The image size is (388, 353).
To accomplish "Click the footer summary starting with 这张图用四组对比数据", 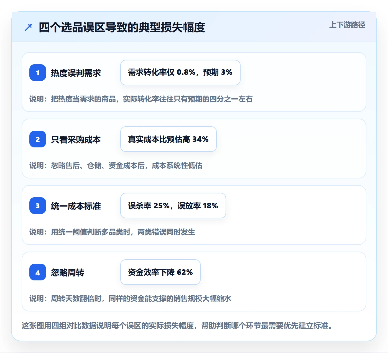I will click(x=177, y=326).
